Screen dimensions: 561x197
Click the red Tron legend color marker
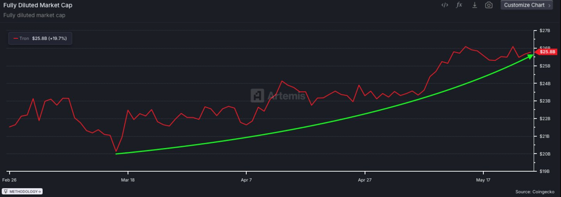[x=15, y=39]
